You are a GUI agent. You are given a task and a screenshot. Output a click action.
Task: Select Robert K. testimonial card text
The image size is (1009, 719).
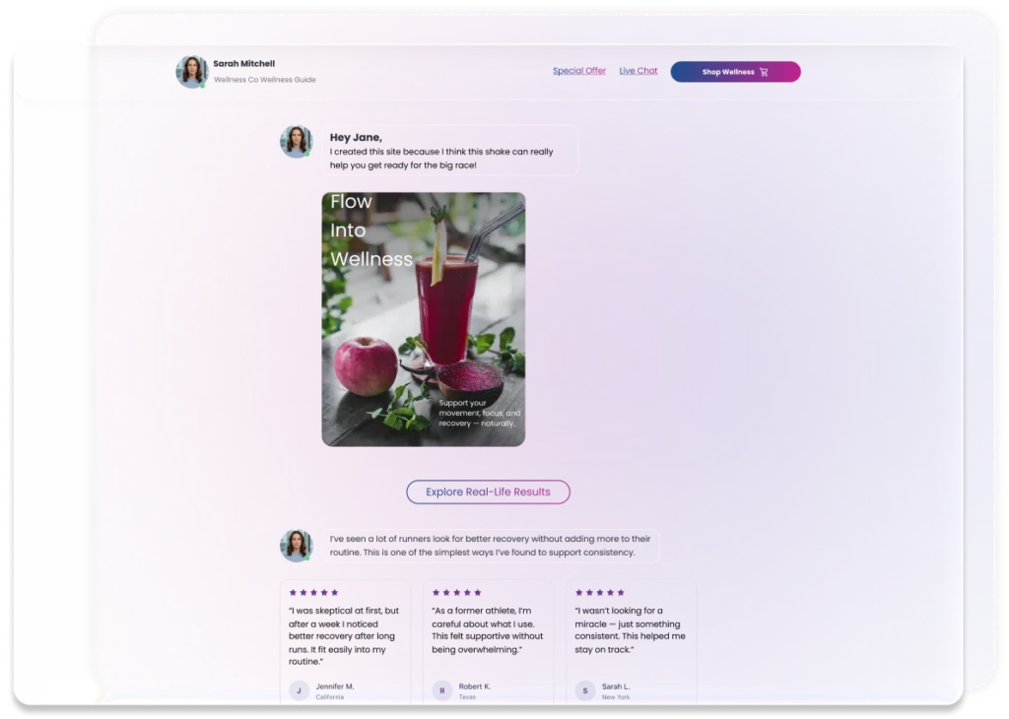pyautogui.click(x=487, y=630)
